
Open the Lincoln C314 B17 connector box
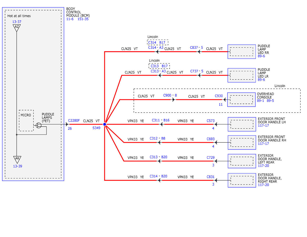[x=158, y=42]
